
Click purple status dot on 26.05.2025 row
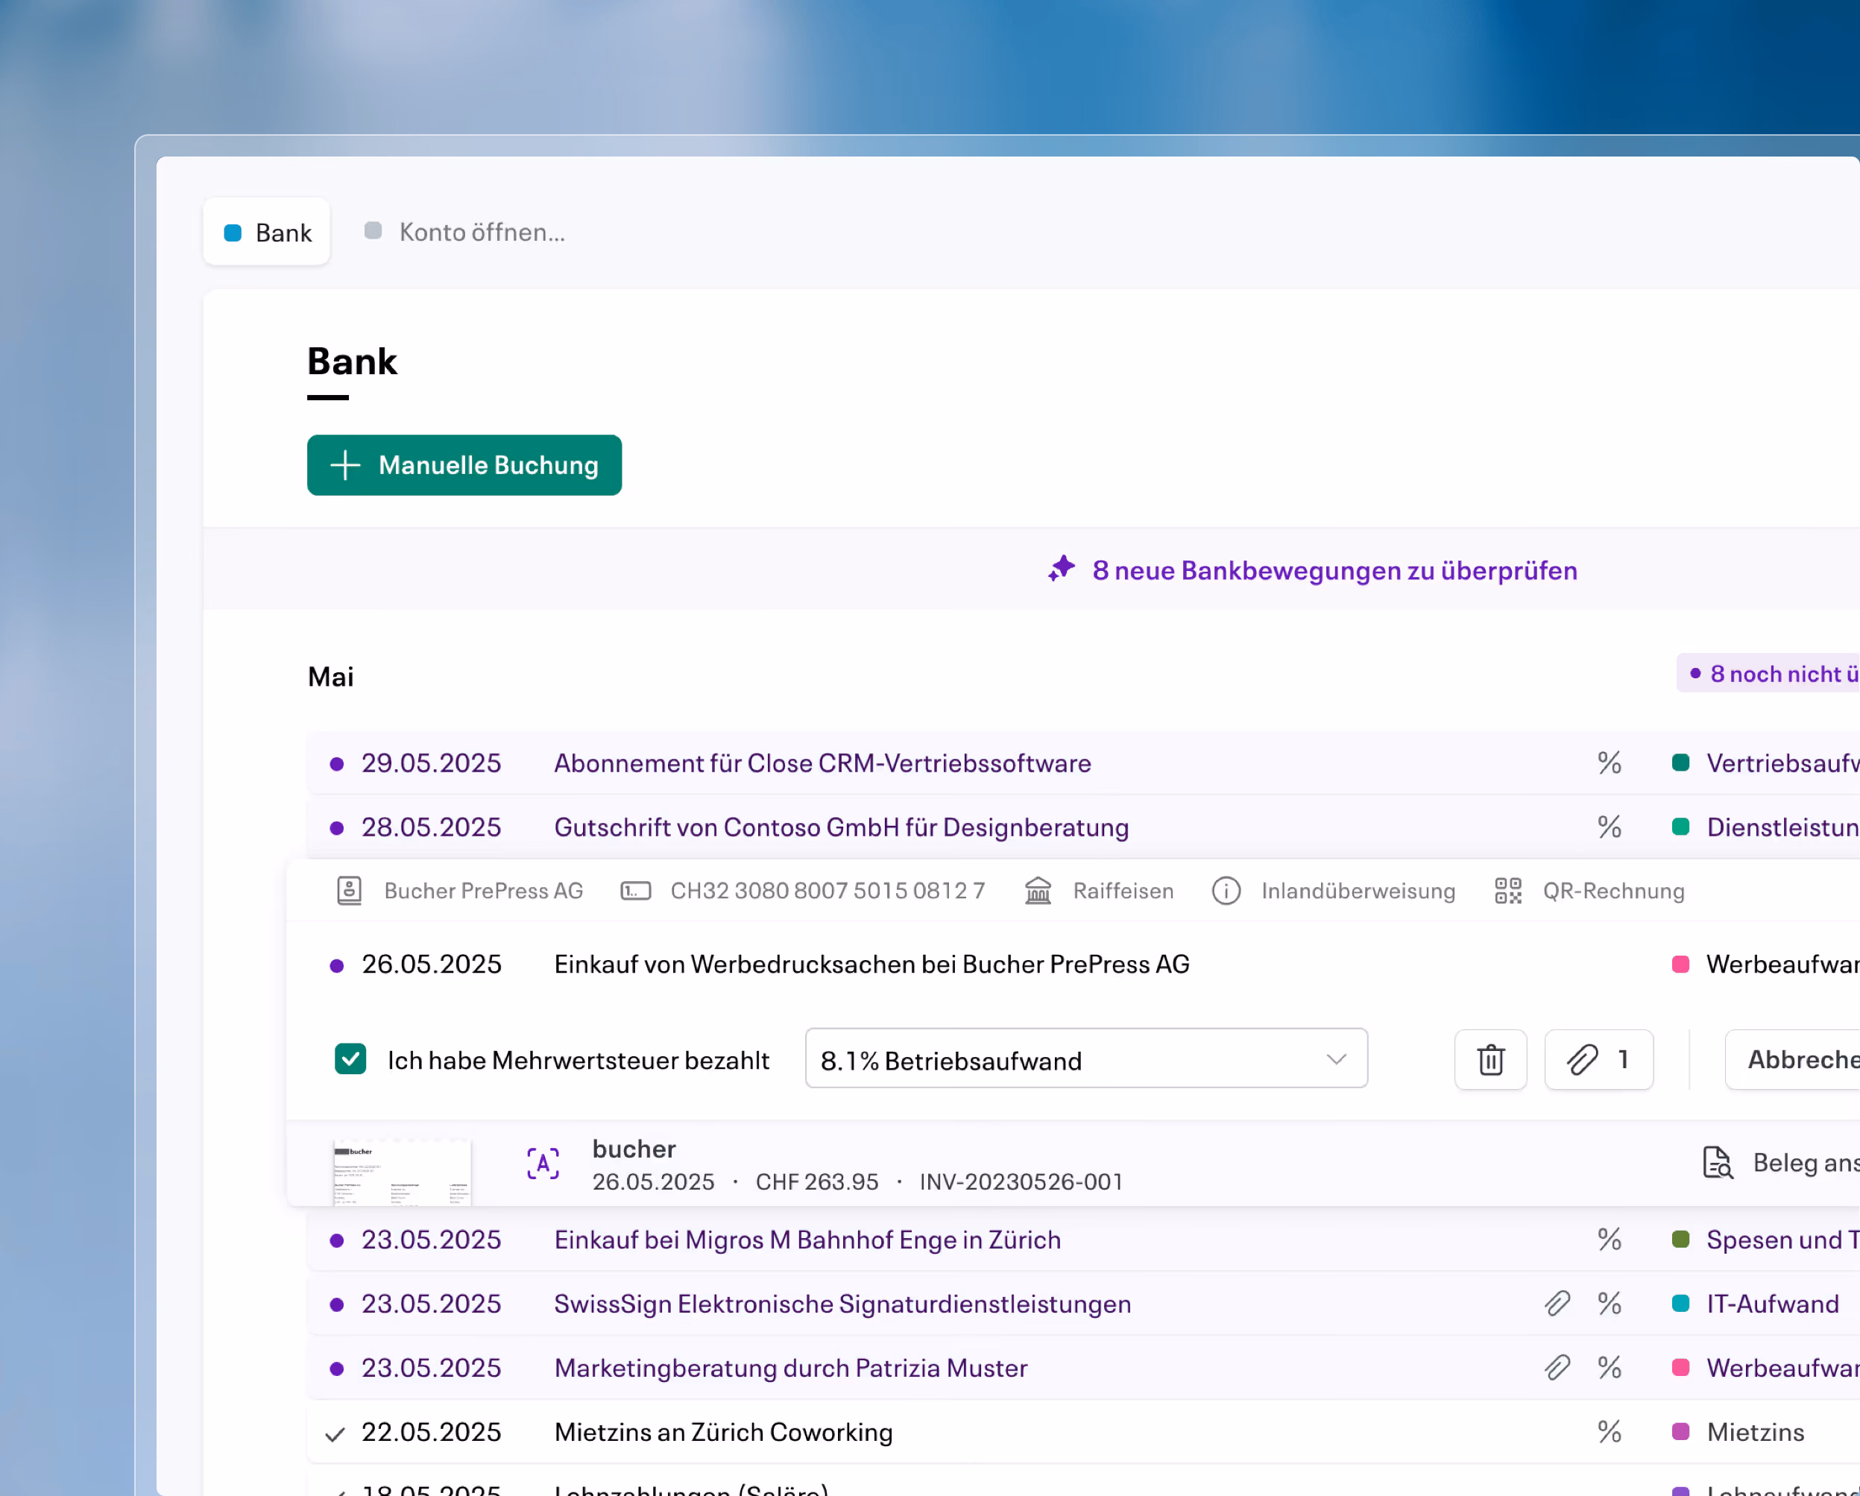[x=336, y=965]
